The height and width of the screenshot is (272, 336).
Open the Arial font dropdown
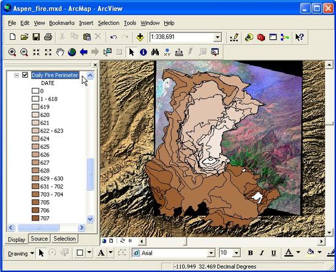[211, 253]
